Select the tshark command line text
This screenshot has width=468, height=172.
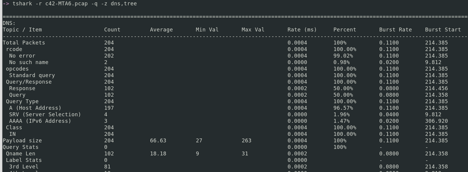click(x=74, y=4)
